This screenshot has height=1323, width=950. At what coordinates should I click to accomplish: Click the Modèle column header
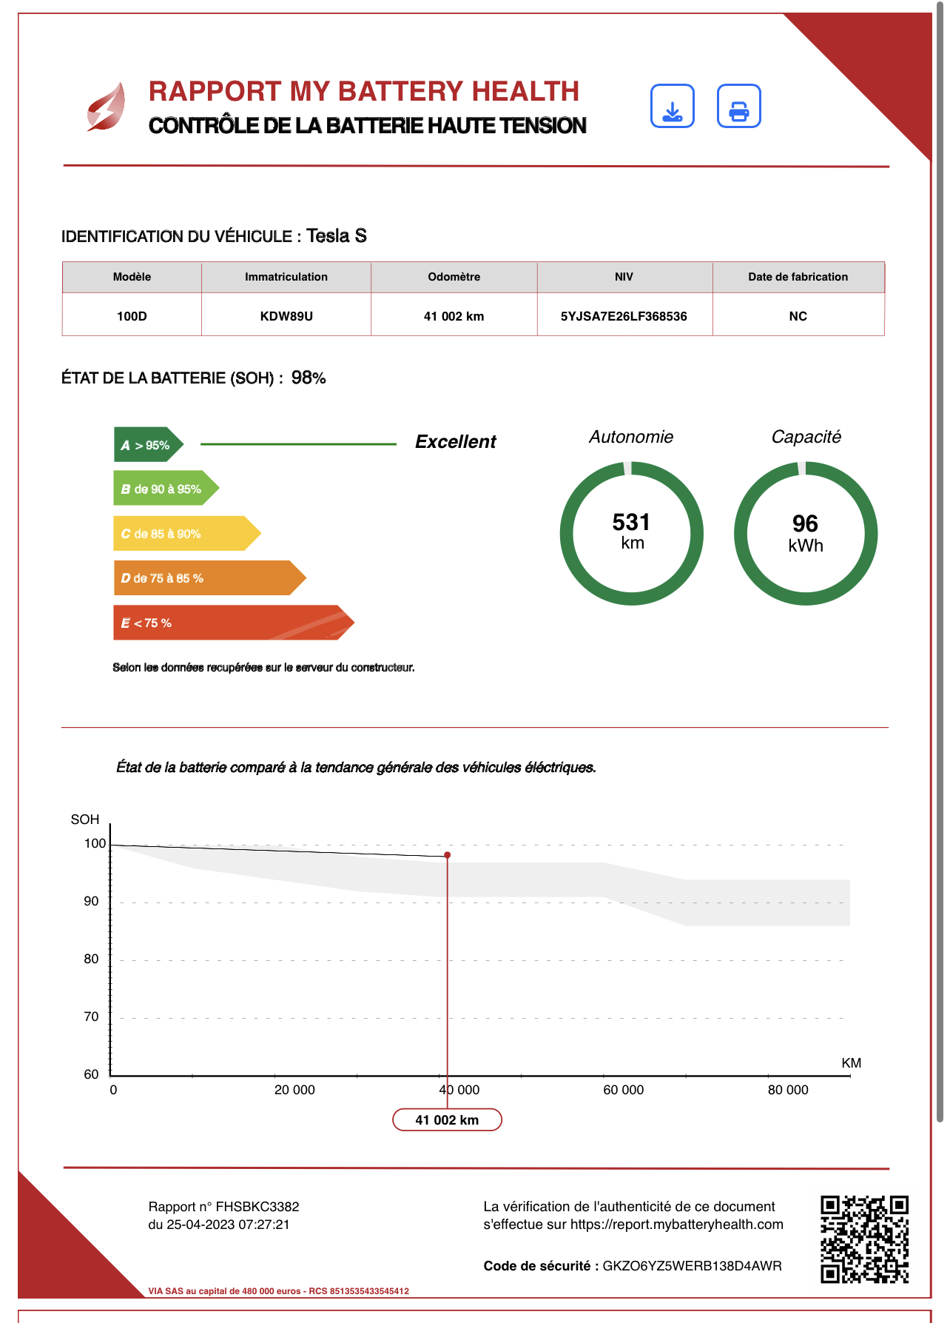(x=132, y=277)
